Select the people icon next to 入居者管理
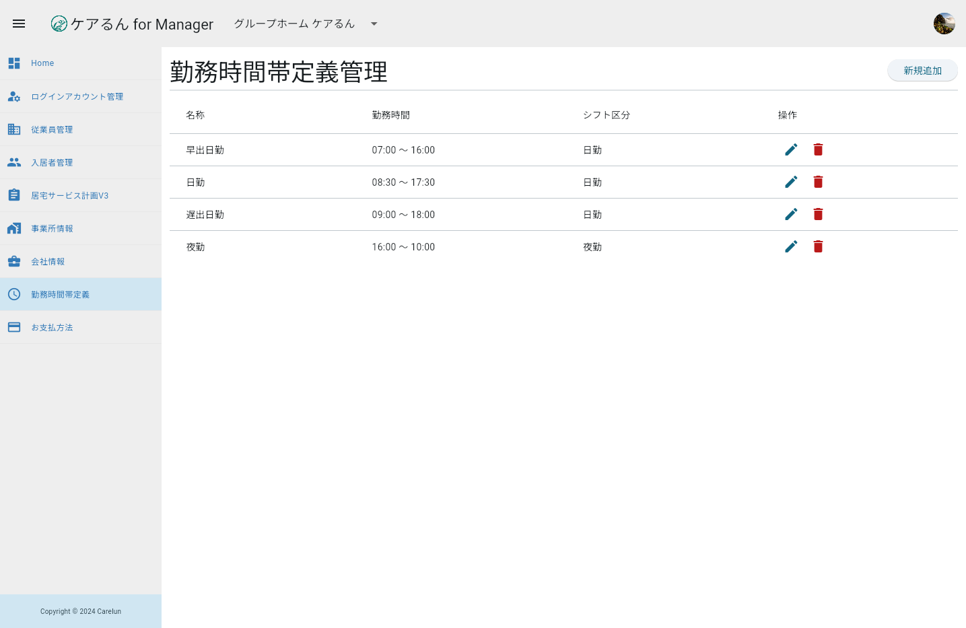The width and height of the screenshot is (966, 628). click(x=14, y=162)
